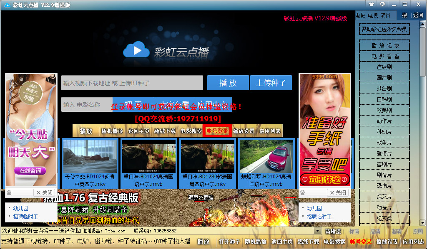Viewport: 427px width, 249px height.
Task: Select 标清 video quality
Action: pos(354,232)
